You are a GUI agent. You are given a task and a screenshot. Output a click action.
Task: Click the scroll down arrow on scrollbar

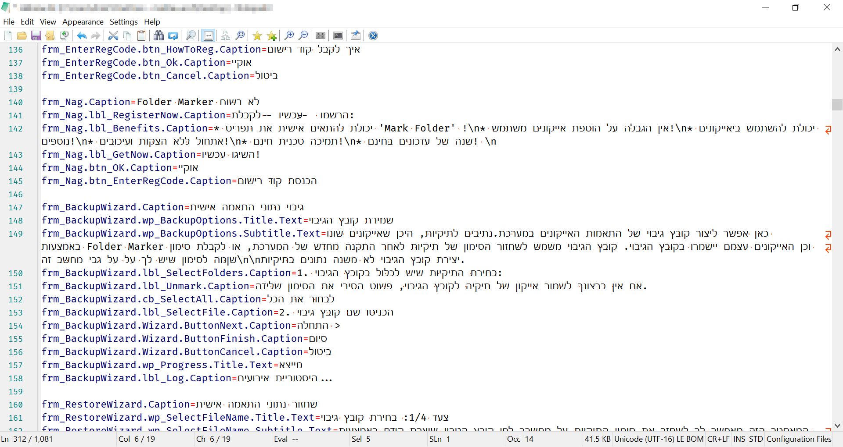(837, 426)
